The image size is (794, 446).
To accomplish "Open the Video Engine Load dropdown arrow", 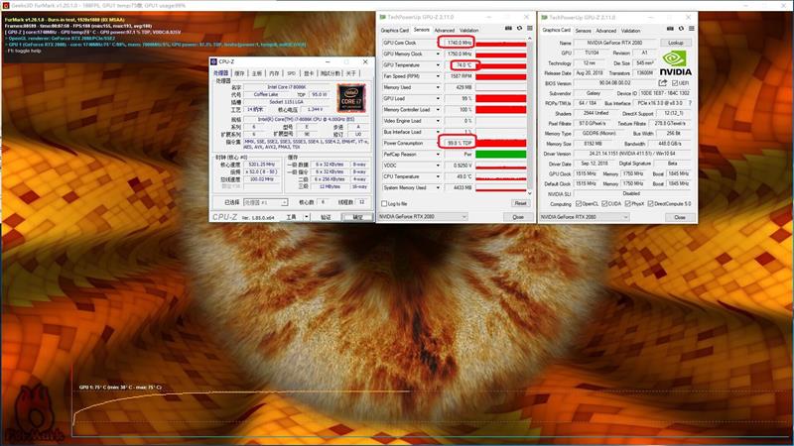I will [x=438, y=121].
